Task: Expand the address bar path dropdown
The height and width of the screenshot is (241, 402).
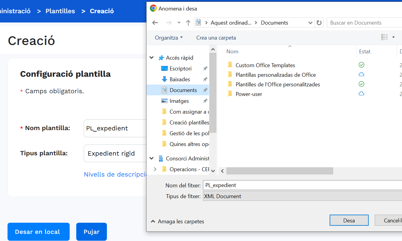Action: click(x=310, y=23)
